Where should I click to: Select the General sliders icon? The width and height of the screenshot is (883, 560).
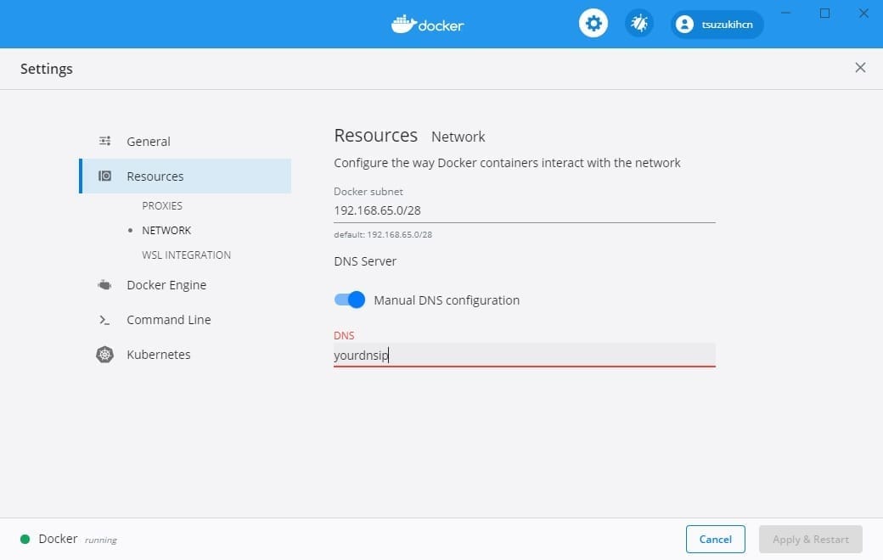click(104, 141)
